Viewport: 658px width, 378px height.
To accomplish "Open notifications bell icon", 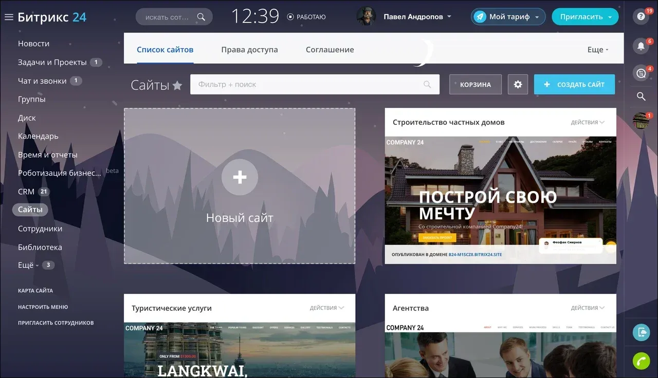I will [641, 46].
